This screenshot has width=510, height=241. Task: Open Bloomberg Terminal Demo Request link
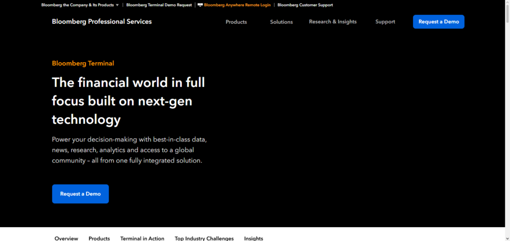(x=159, y=5)
